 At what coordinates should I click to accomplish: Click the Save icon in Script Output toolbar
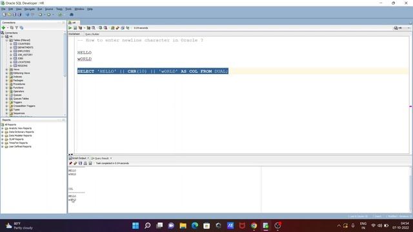point(80,163)
